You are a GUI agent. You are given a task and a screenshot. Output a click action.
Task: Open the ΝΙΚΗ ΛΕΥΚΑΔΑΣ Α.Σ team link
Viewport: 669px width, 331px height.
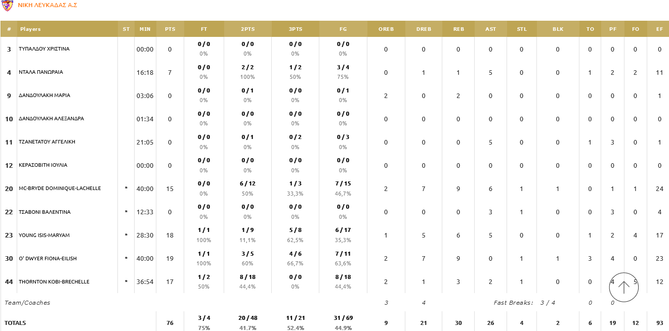tap(48, 5)
